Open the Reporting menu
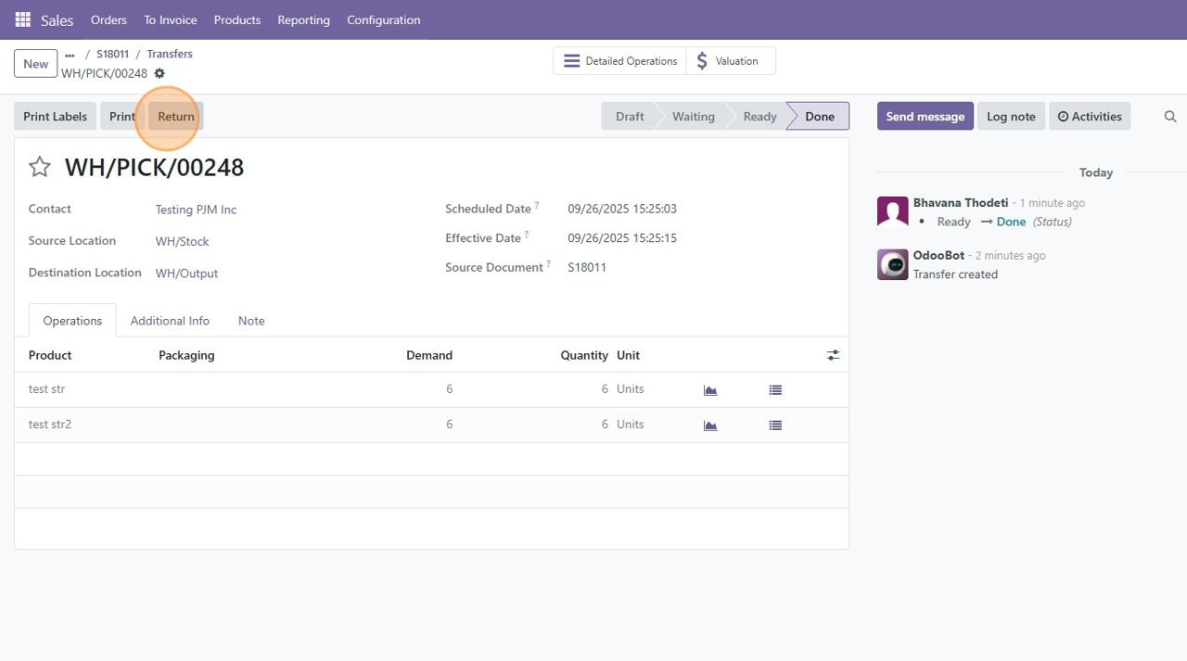Viewport: 1187px width, 661px height. (303, 19)
